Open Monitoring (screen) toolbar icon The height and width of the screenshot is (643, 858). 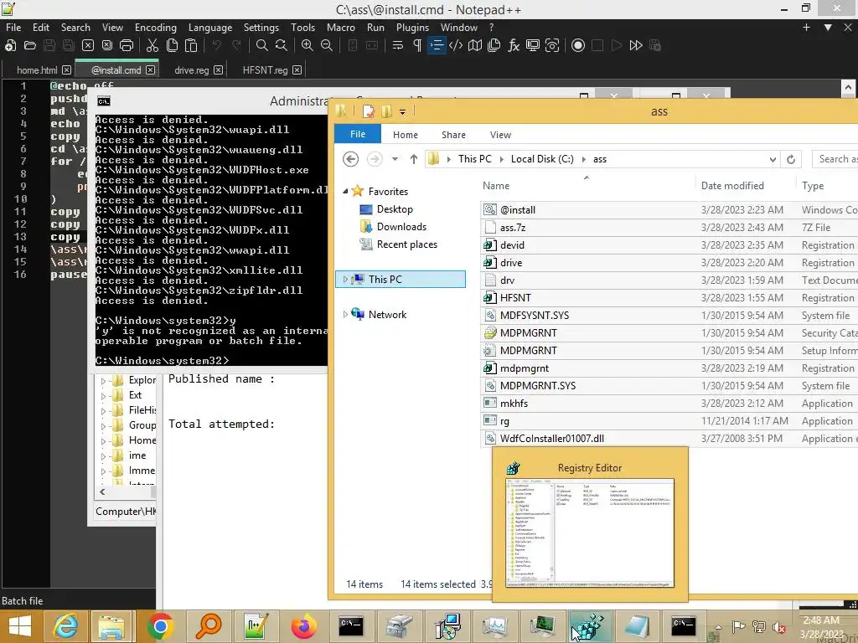[x=532, y=45]
